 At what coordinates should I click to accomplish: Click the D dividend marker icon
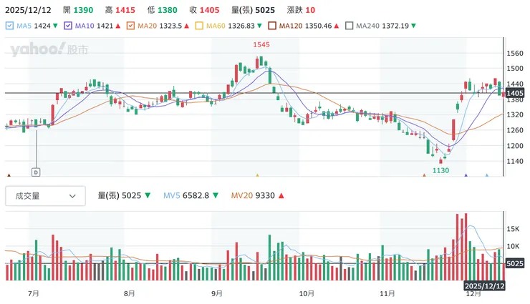click(x=36, y=172)
